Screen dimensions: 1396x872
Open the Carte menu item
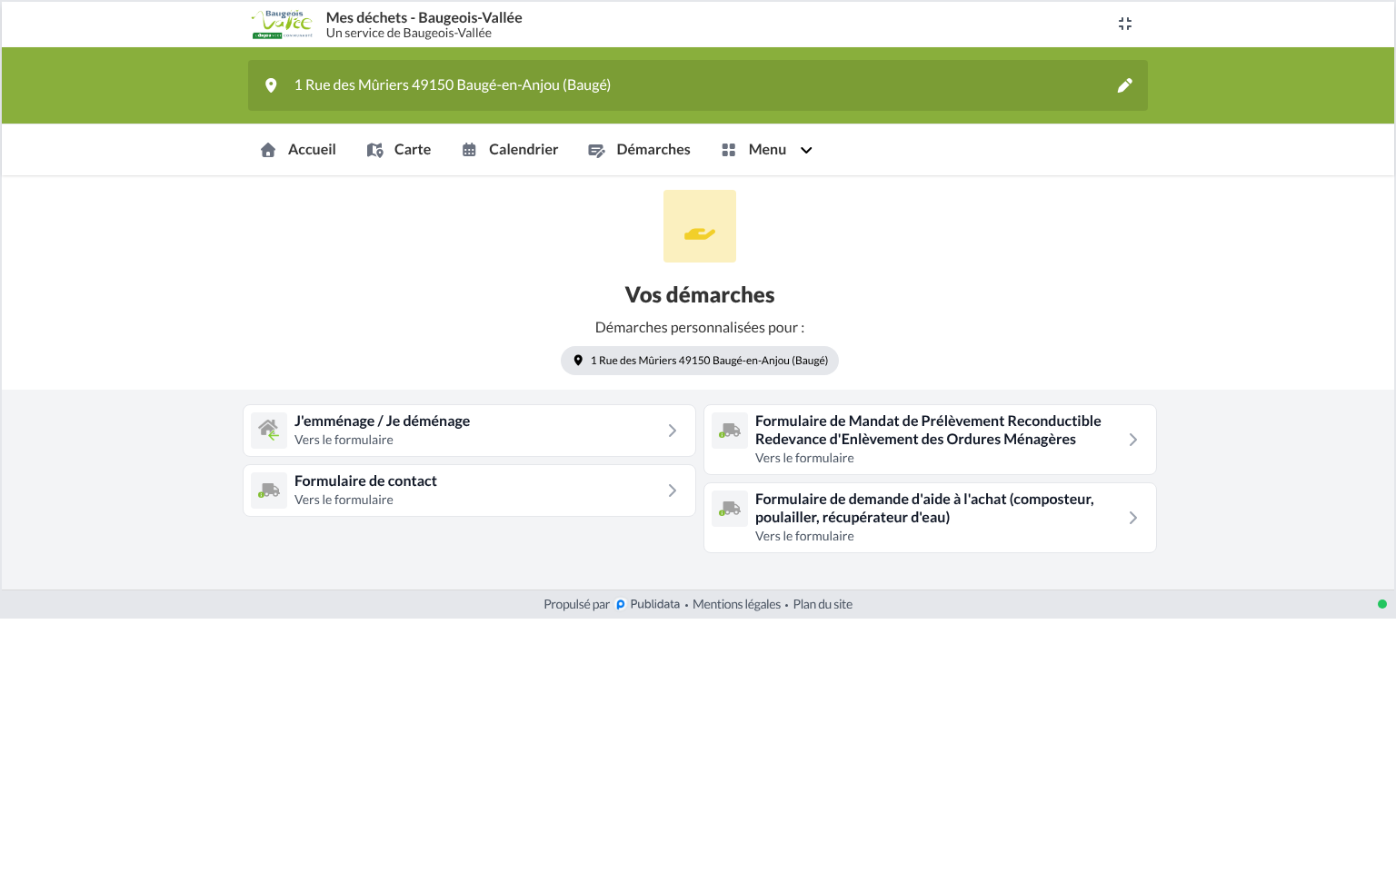[x=399, y=150]
